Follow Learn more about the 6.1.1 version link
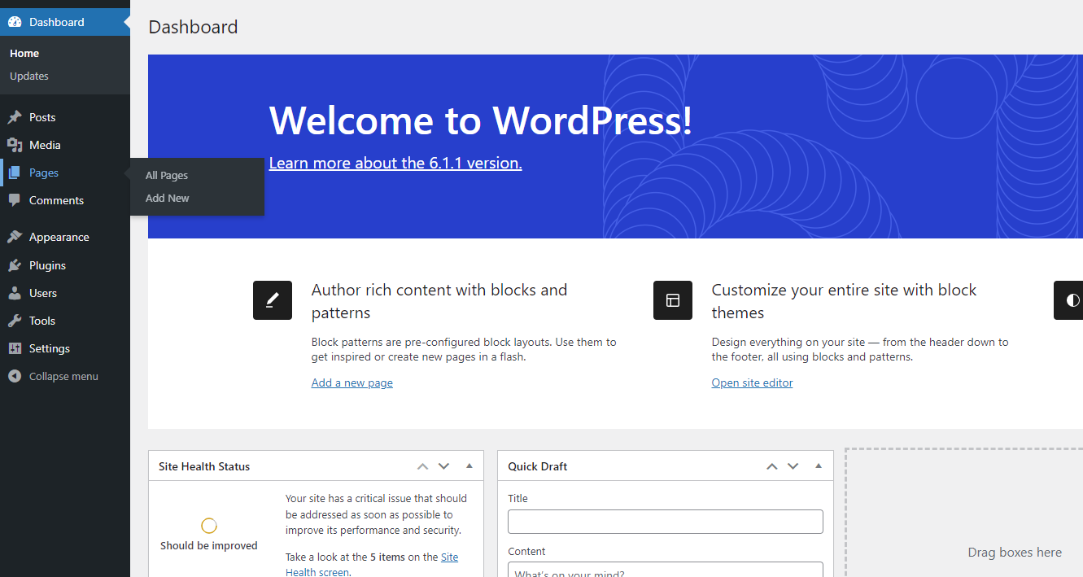Viewport: 1083px width, 577px height. coord(395,163)
